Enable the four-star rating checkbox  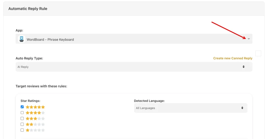click(x=22, y=113)
